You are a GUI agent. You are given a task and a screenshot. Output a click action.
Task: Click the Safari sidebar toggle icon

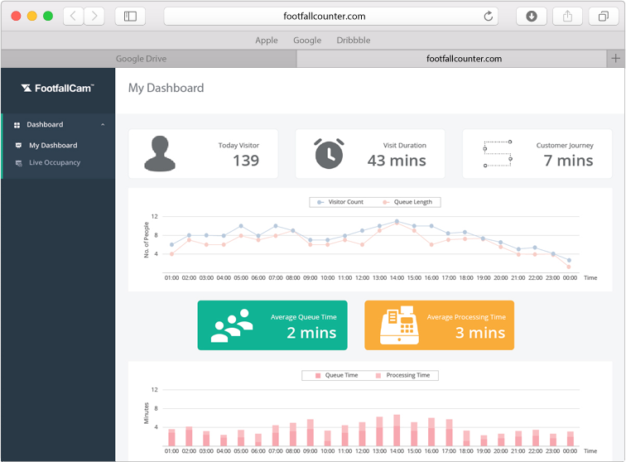coord(130,16)
